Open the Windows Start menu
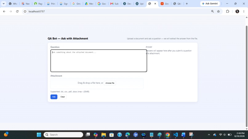The image size is (248, 139). coord(39,135)
